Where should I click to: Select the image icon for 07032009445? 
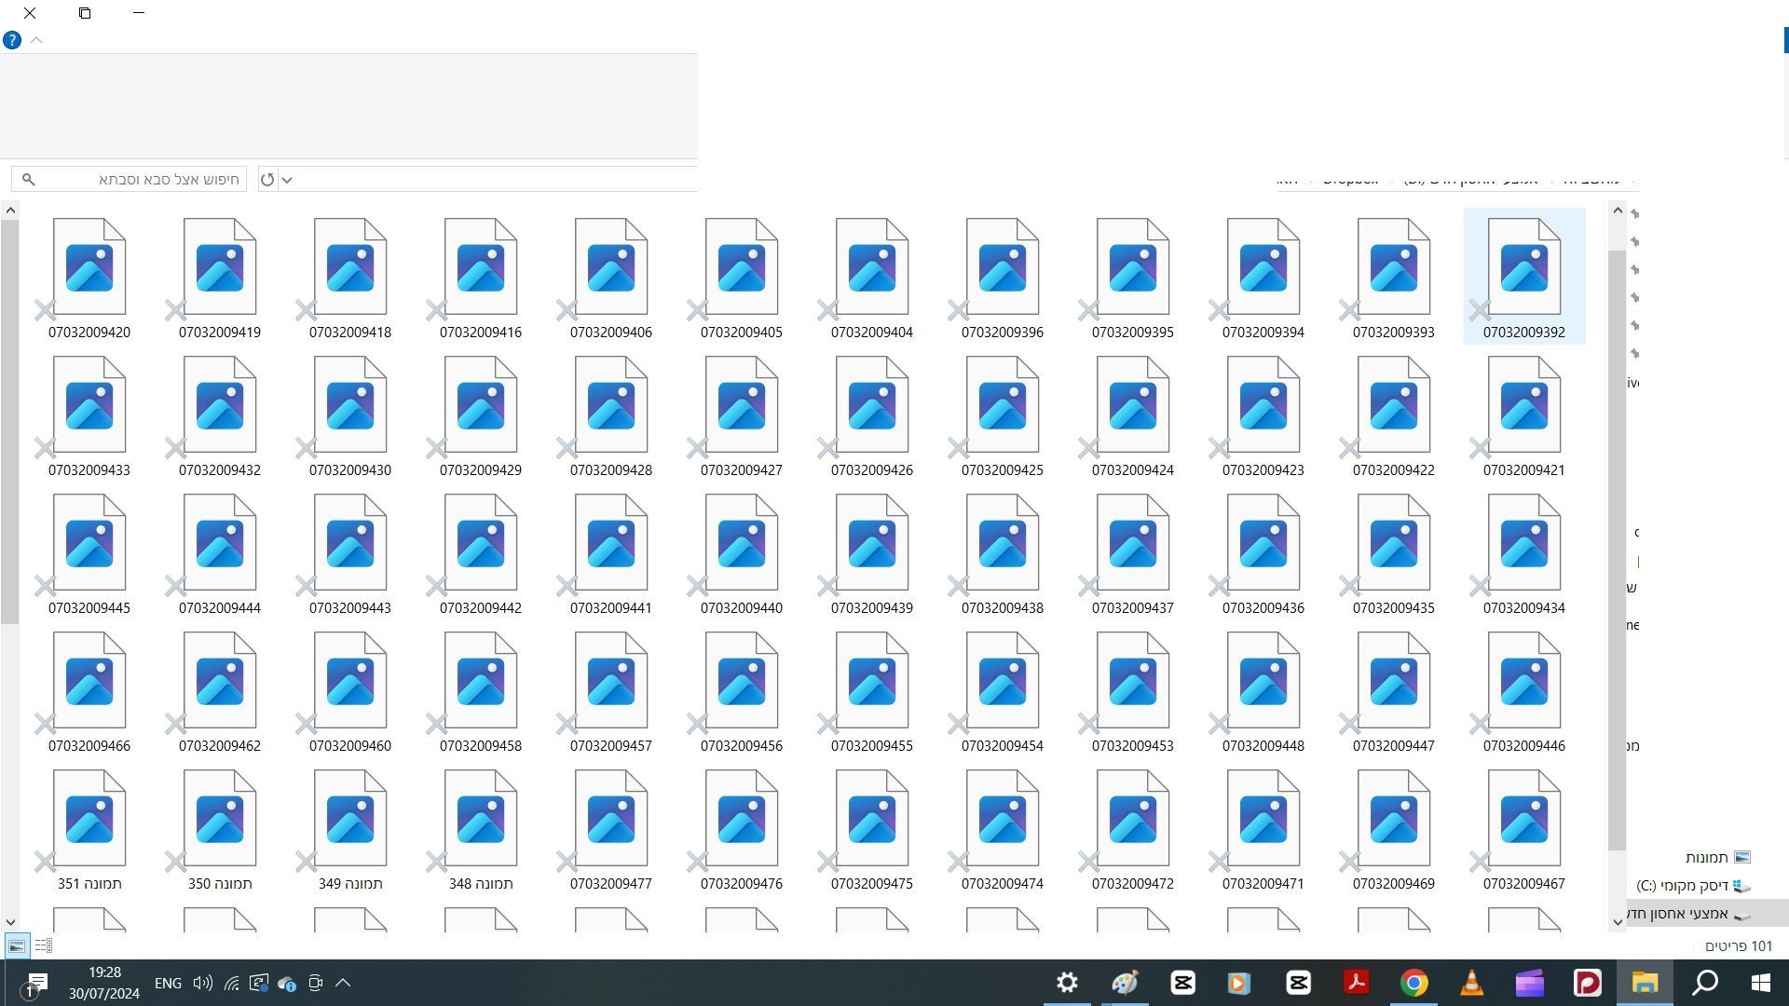click(x=89, y=543)
